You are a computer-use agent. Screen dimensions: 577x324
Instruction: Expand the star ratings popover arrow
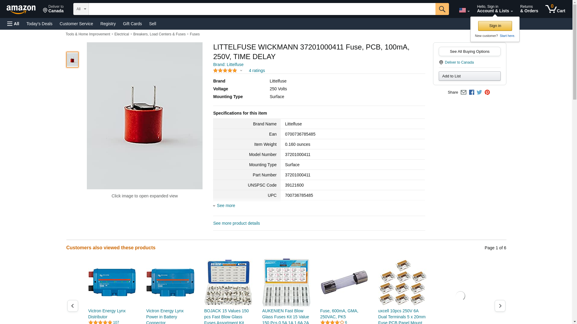(241, 71)
